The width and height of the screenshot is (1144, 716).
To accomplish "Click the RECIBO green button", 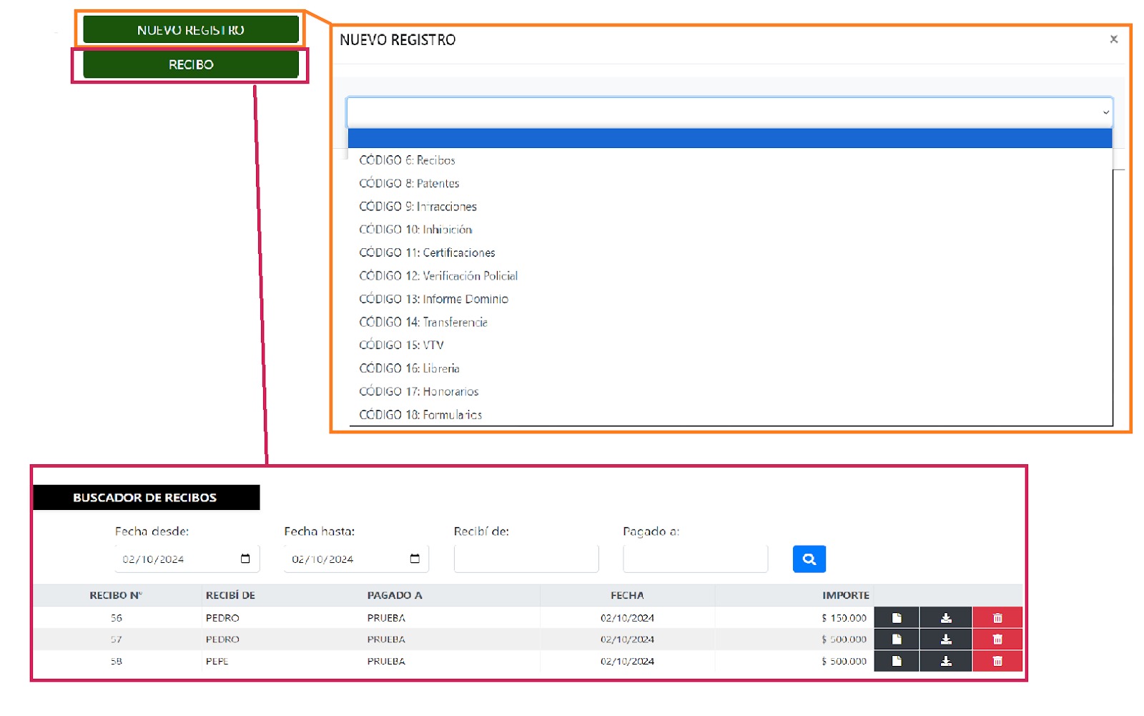I will coord(191,64).
